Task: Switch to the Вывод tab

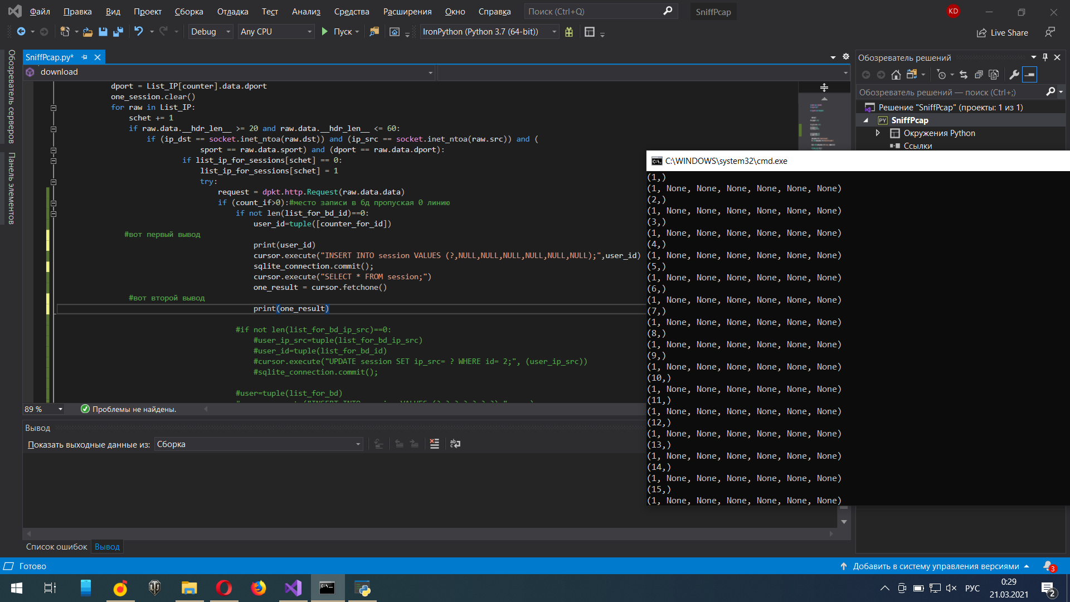Action: tap(107, 547)
